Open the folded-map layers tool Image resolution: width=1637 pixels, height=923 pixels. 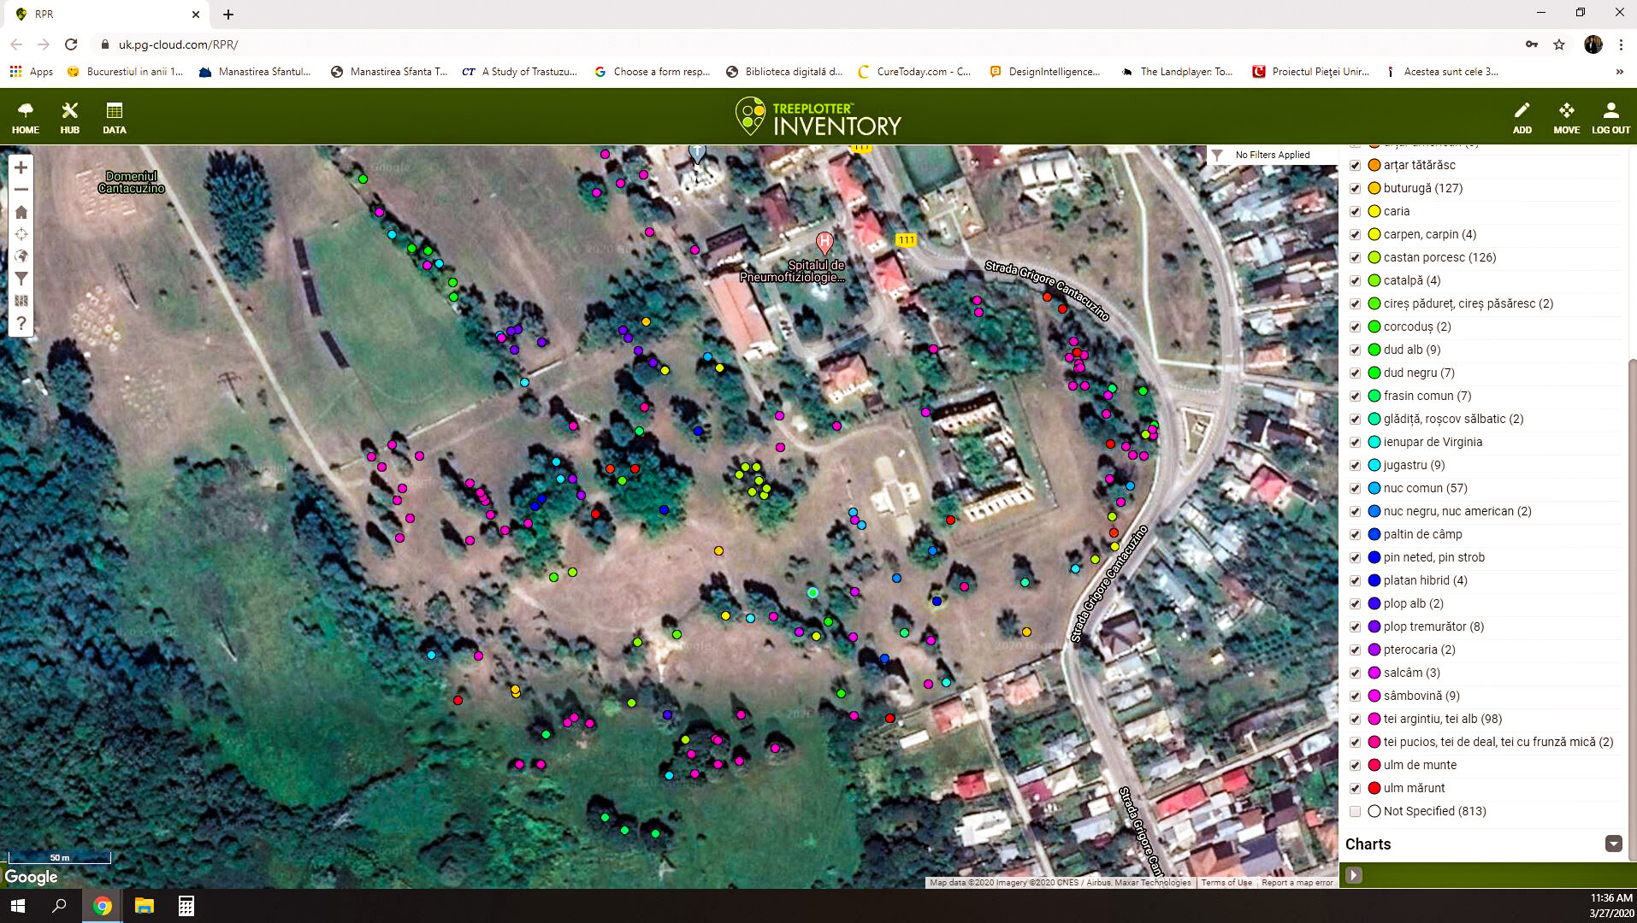(21, 301)
